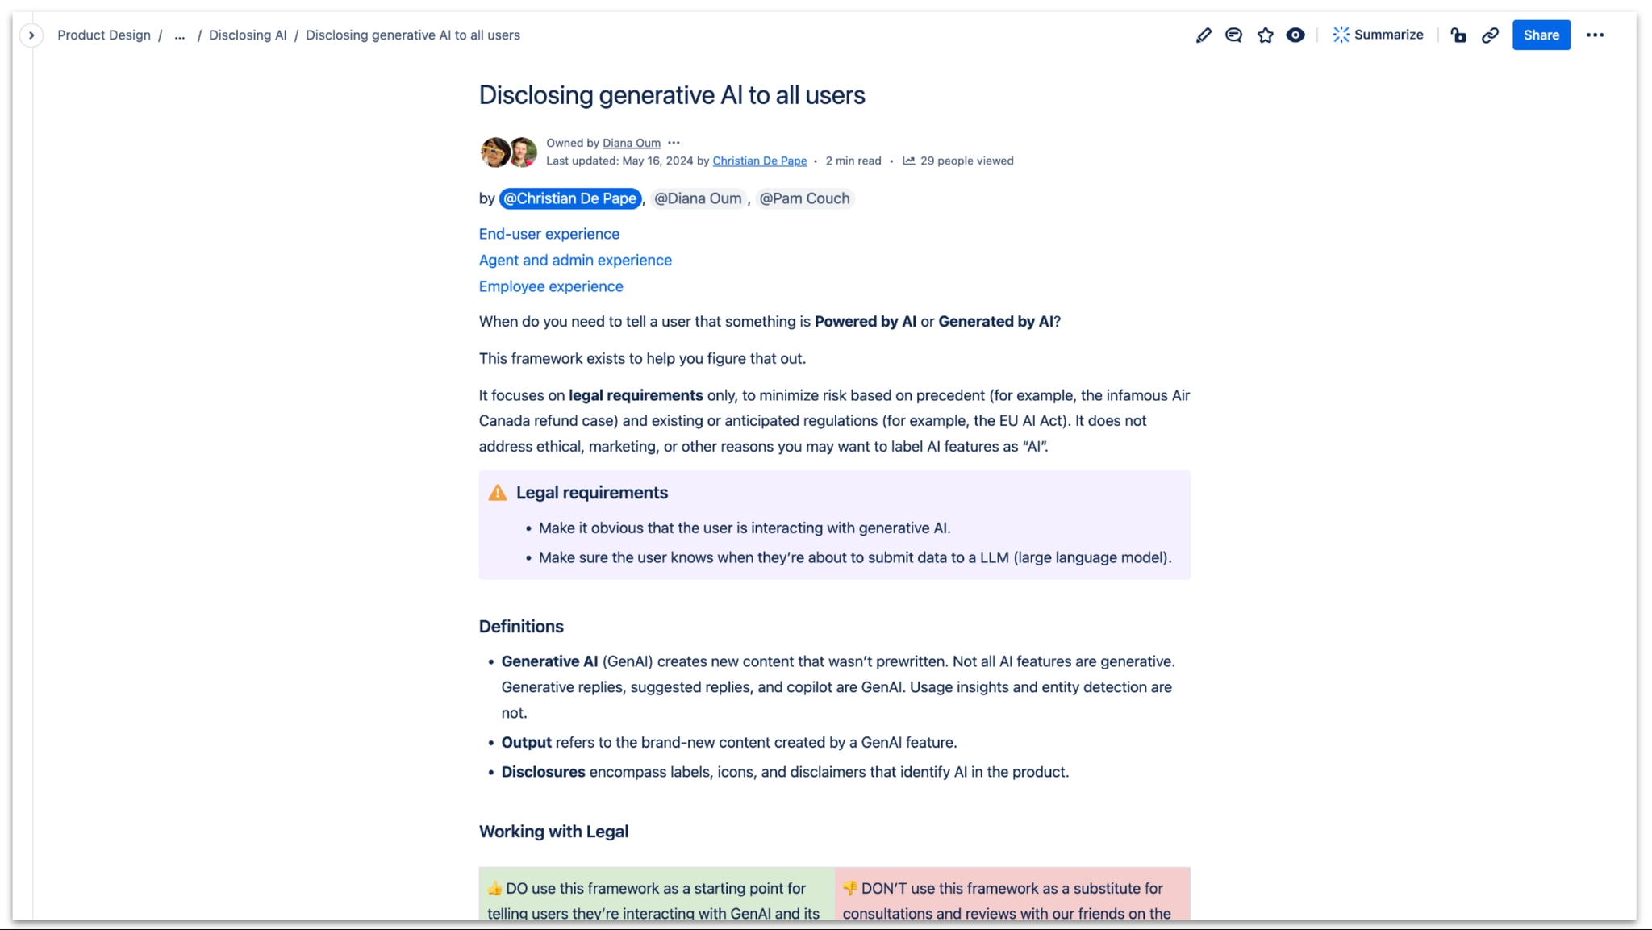
Task: Click the Summarize AI icon
Action: (1341, 35)
